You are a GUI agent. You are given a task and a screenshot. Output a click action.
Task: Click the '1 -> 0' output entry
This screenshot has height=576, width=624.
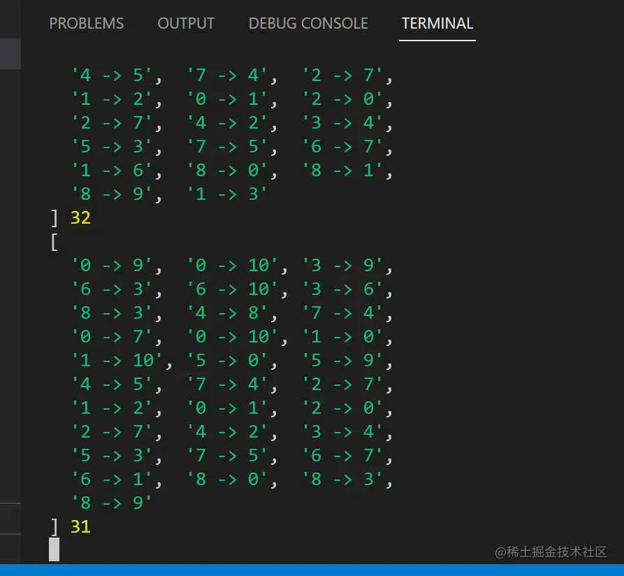pos(342,337)
